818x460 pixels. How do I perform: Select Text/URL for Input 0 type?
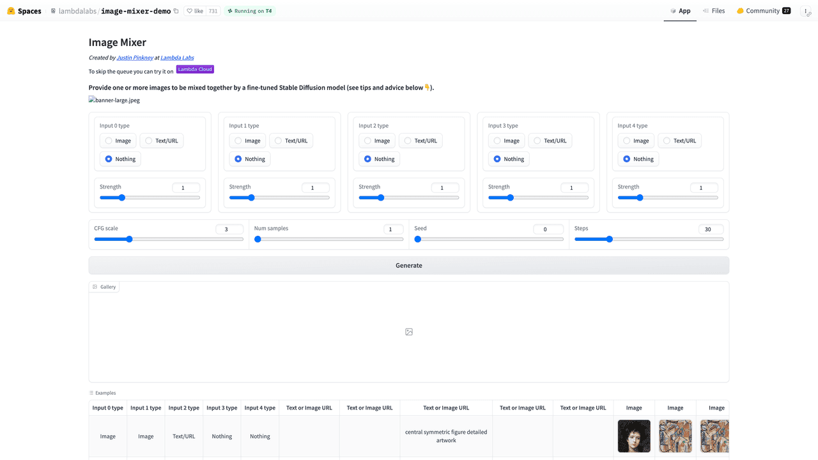161,141
